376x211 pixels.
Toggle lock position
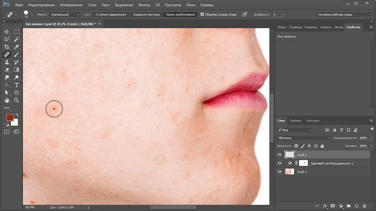[x=309, y=146]
